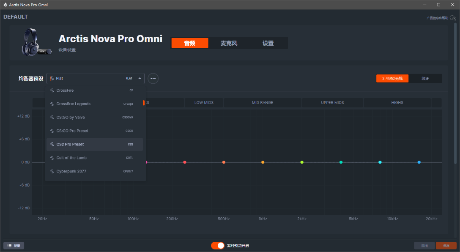Click the 产品信息和帮助 link text

point(438,18)
